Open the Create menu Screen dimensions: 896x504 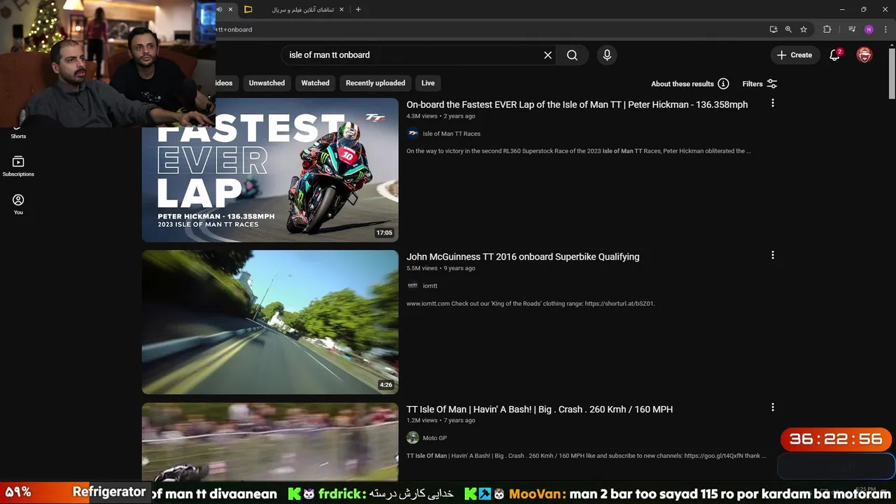[x=794, y=55]
